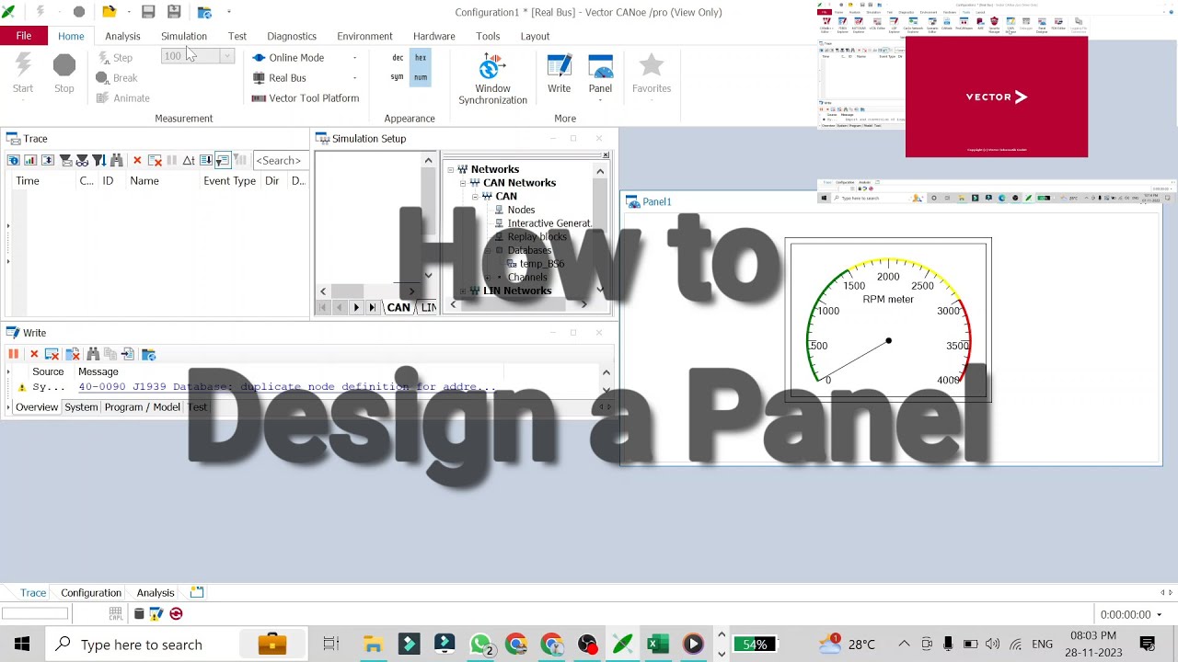Screen dimensions: 1178x662
Task: Open the Write window from the ribbon
Action: pos(559,74)
